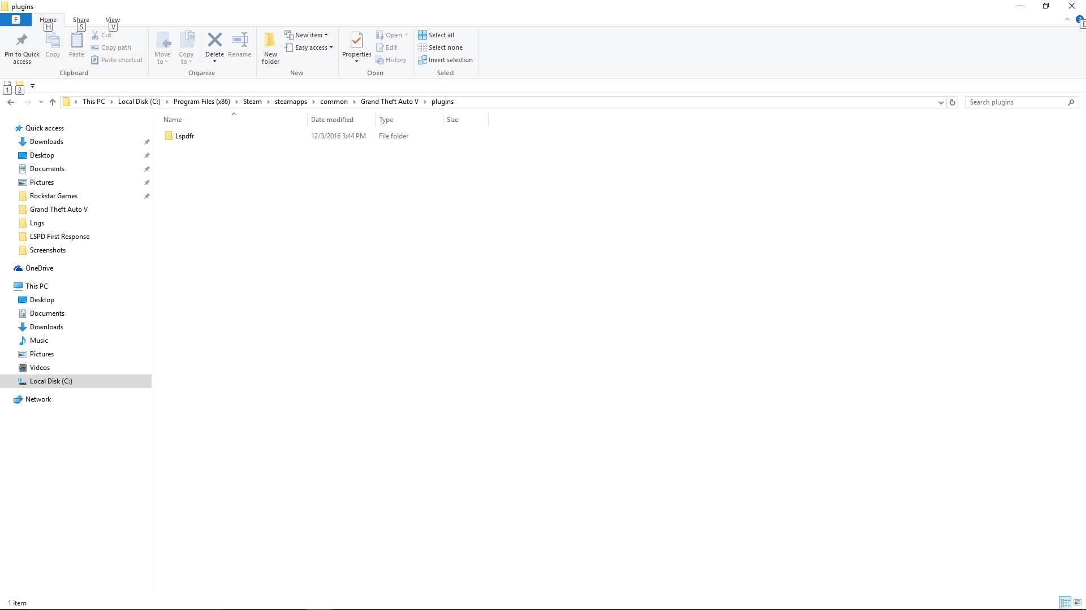Click Select none in ribbon

click(x=440, y=47)
